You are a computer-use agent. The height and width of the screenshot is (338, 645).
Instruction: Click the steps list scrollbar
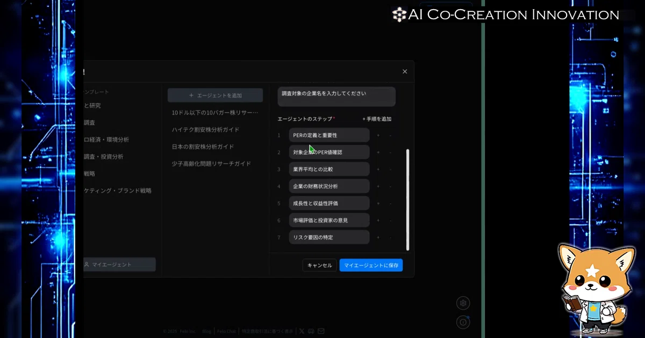(407, 200)
